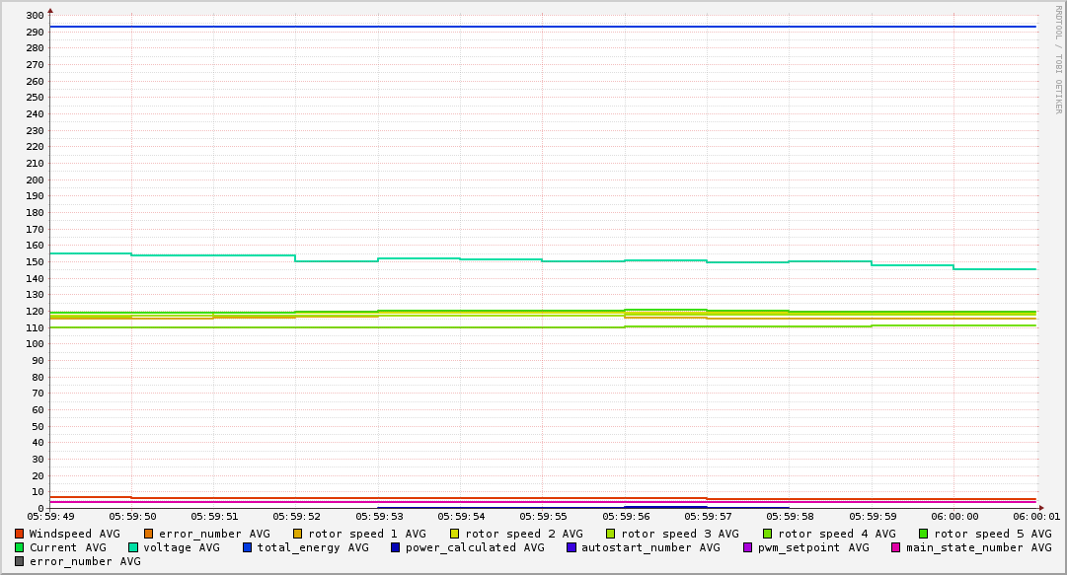Click the 06:00:00 time axis label
1067x575 pixels.
pyautogui.click(x=953, y=516)
